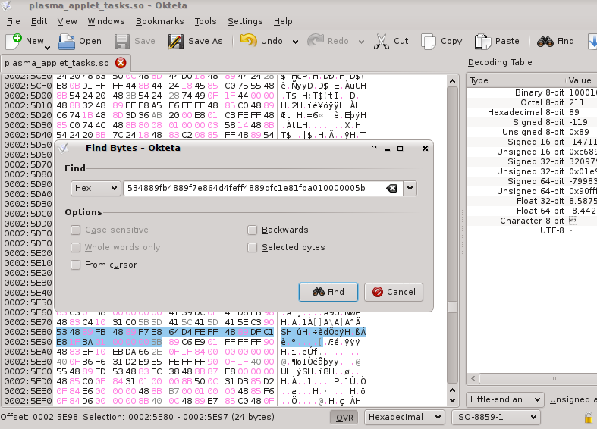Click the Type column header
This screenshot has width=597, height=429.
tap(516, 80)
